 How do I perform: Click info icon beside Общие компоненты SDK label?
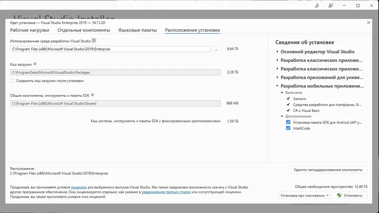tap(92, 95)
